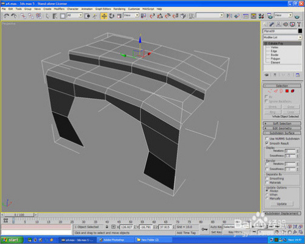Select Vertex sub-object red dots icon
305x244 pixels.
[x=270, y=91]
